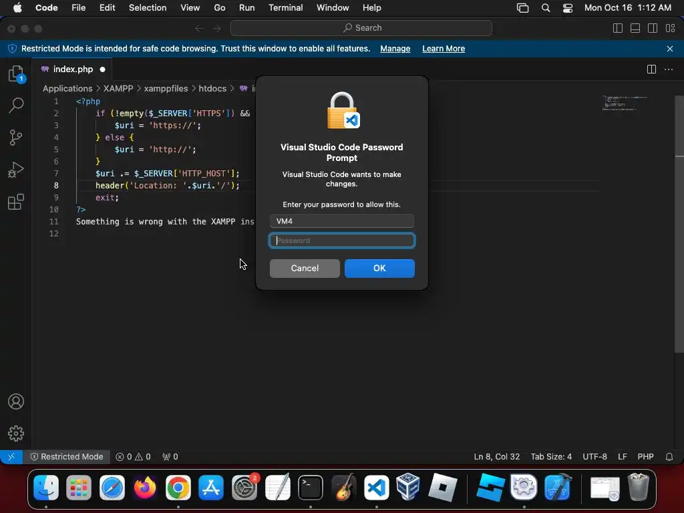Screen dimensions: 684x513
Task: Click the command center Search box
Action: (361, 28)
